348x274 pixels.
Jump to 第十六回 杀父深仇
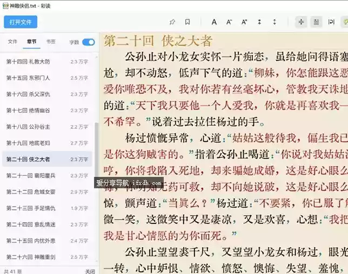click(47, 94)
